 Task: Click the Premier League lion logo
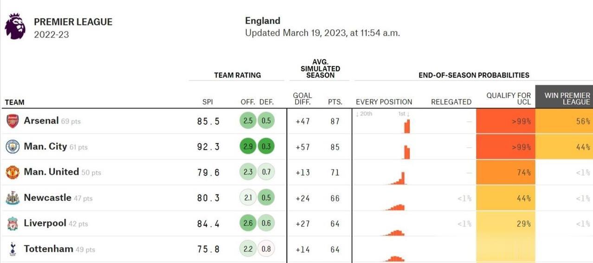pyautogui.click(x=15, y=26)
